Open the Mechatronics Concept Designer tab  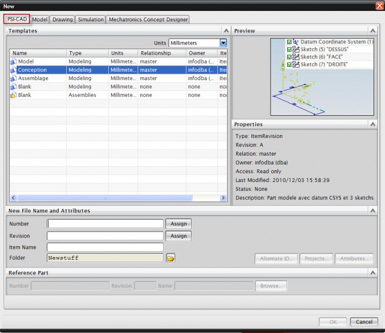pyautogui.click(x=148, y=19)
